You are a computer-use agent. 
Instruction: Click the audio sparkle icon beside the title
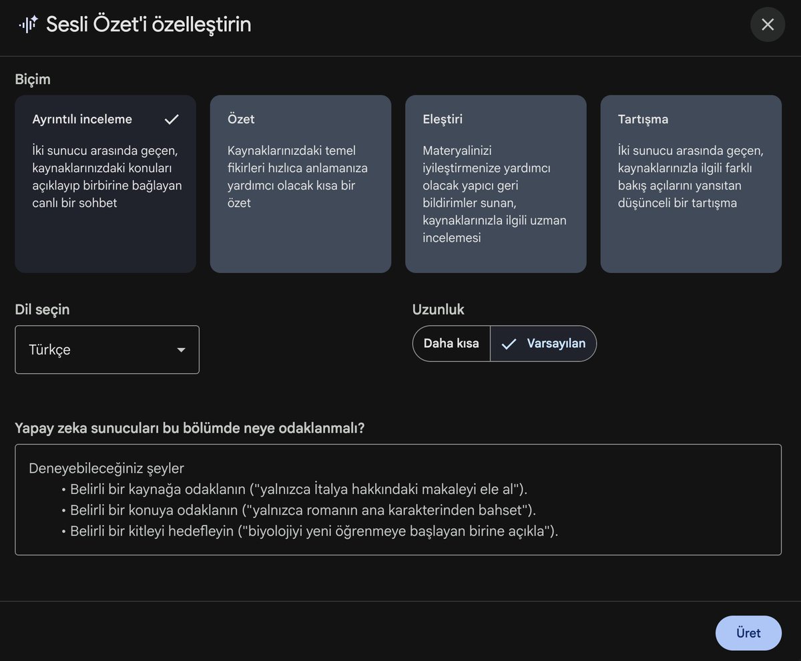click(x=28, y=25)
